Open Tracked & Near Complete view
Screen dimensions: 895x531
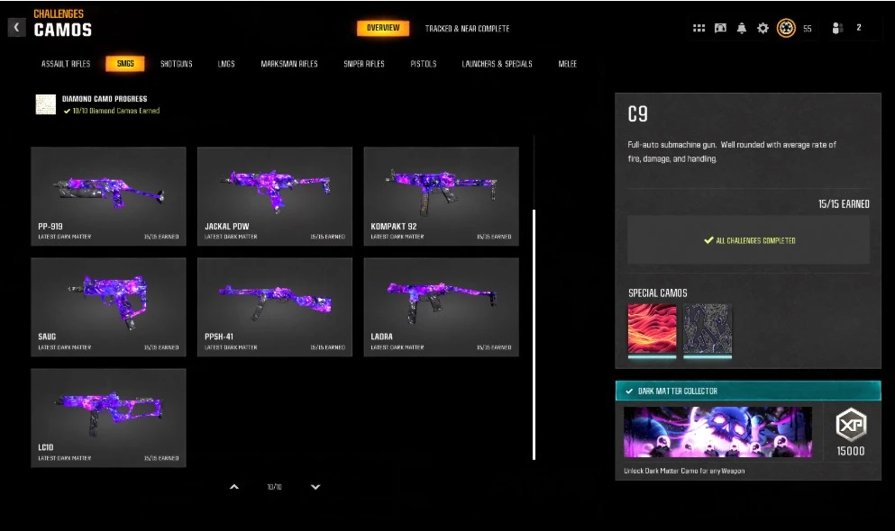tap(467, 29)
